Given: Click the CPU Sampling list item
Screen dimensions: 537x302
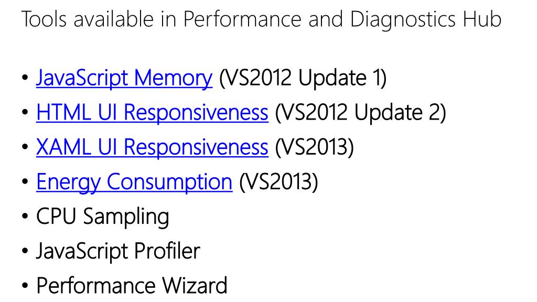Looking at the screenshot, I should (x=103, y=217).
